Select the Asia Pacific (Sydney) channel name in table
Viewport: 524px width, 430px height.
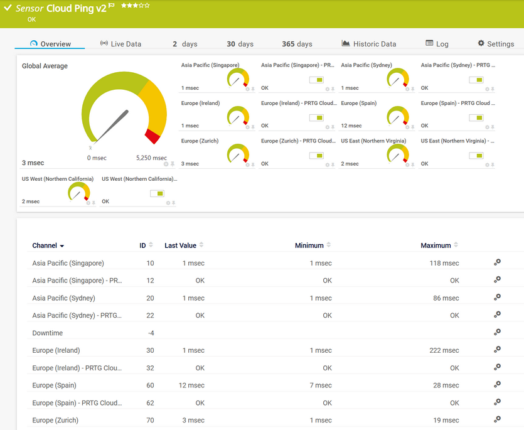click(x=64, y=298)
